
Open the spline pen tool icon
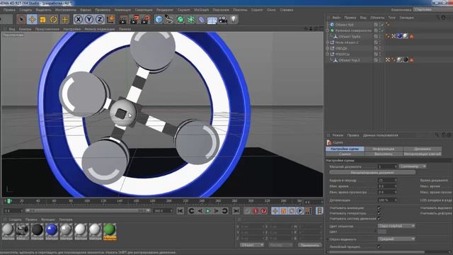tap(169, 19)
